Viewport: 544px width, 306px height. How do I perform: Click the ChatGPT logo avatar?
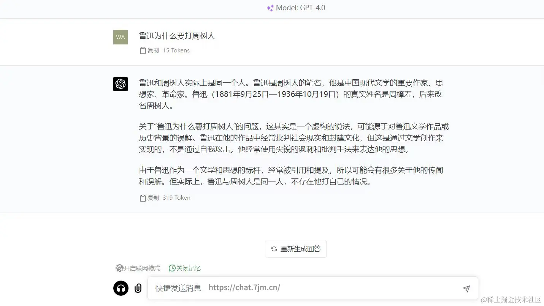click(121, 84)
